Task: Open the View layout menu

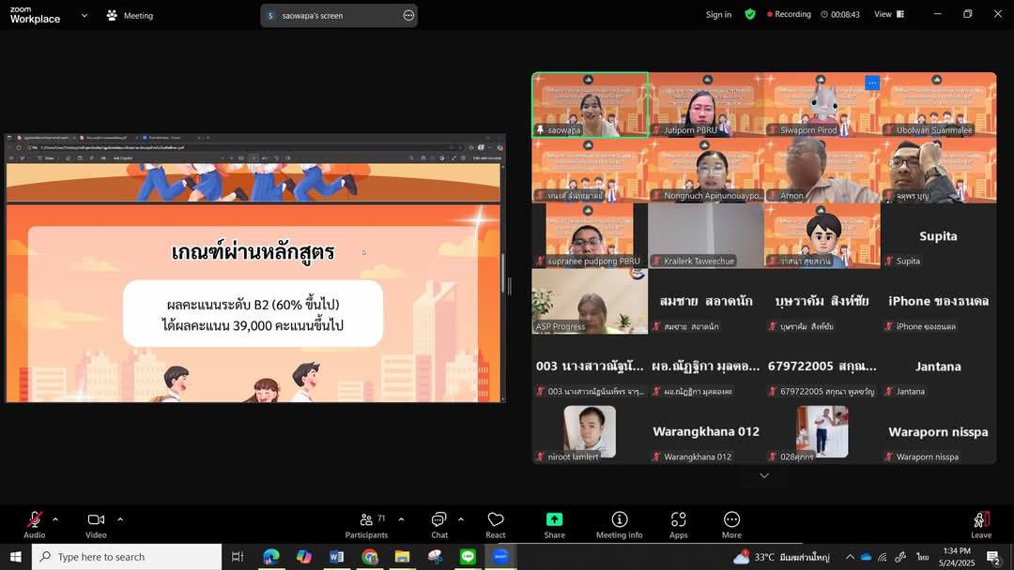Action: 888,15
